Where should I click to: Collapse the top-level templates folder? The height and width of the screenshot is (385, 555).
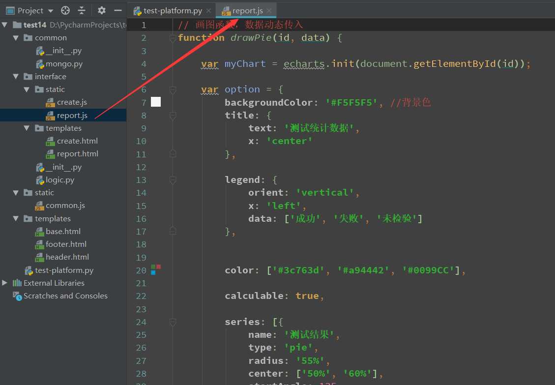coord(16,218)
